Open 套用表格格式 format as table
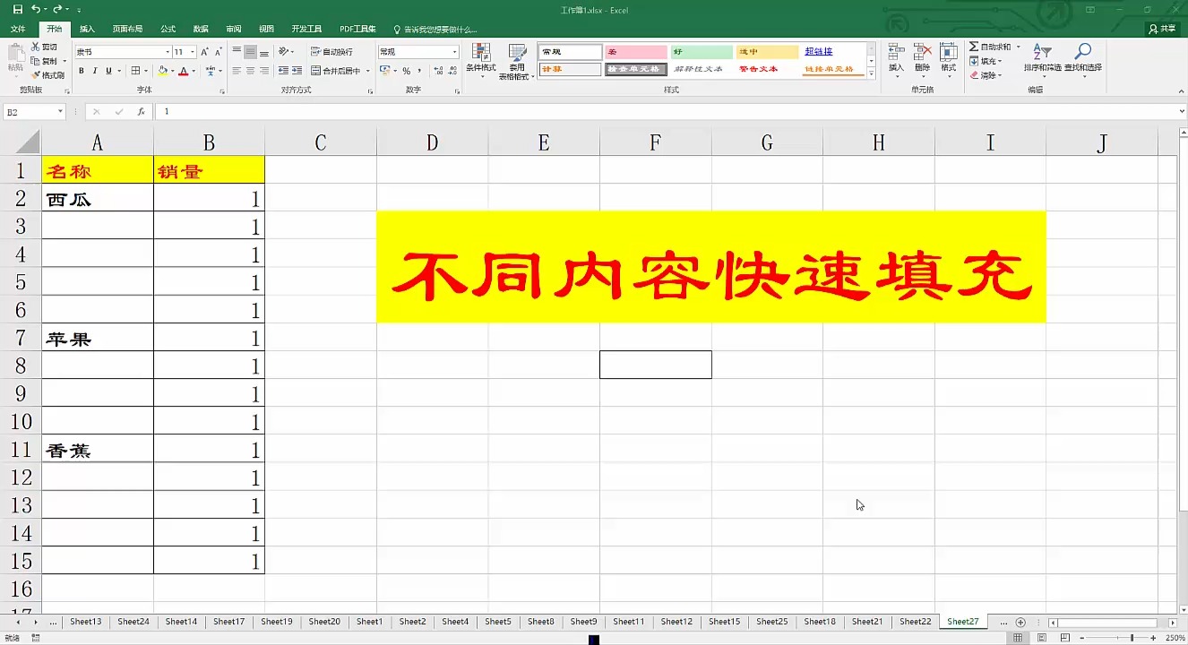 [517, 60]
